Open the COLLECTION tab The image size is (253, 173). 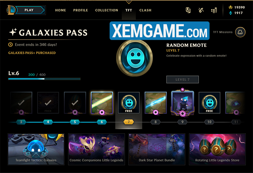click(107, 10)
